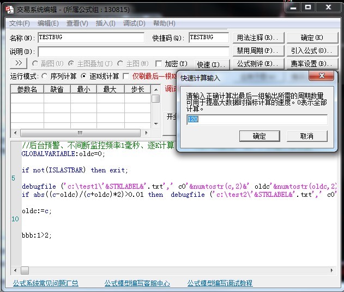The height and width of the screenshot is (292, 344).
Task: Click 禁用周期(P) button
Action: [x=257, y=51]
